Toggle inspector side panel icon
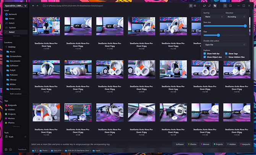 230,6
